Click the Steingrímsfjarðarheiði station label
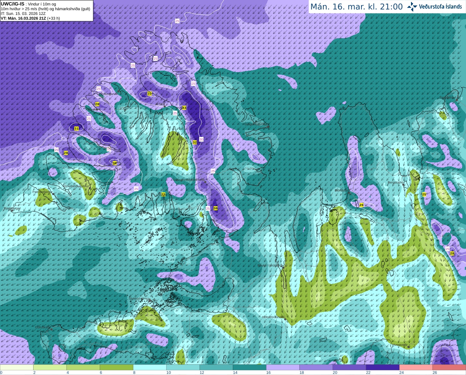Image resolution: width=466 pixels, height=375 pixels. point(189,179)
